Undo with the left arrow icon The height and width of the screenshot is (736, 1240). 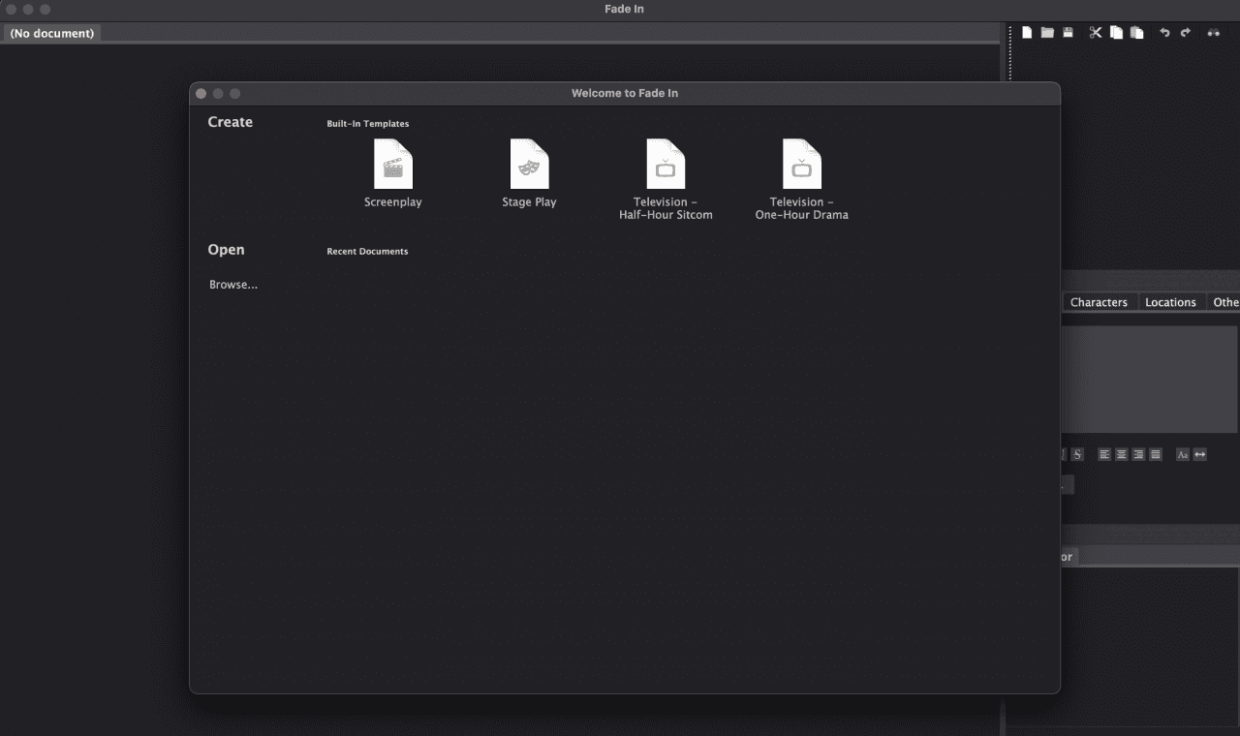click(x=1164, y=32)
